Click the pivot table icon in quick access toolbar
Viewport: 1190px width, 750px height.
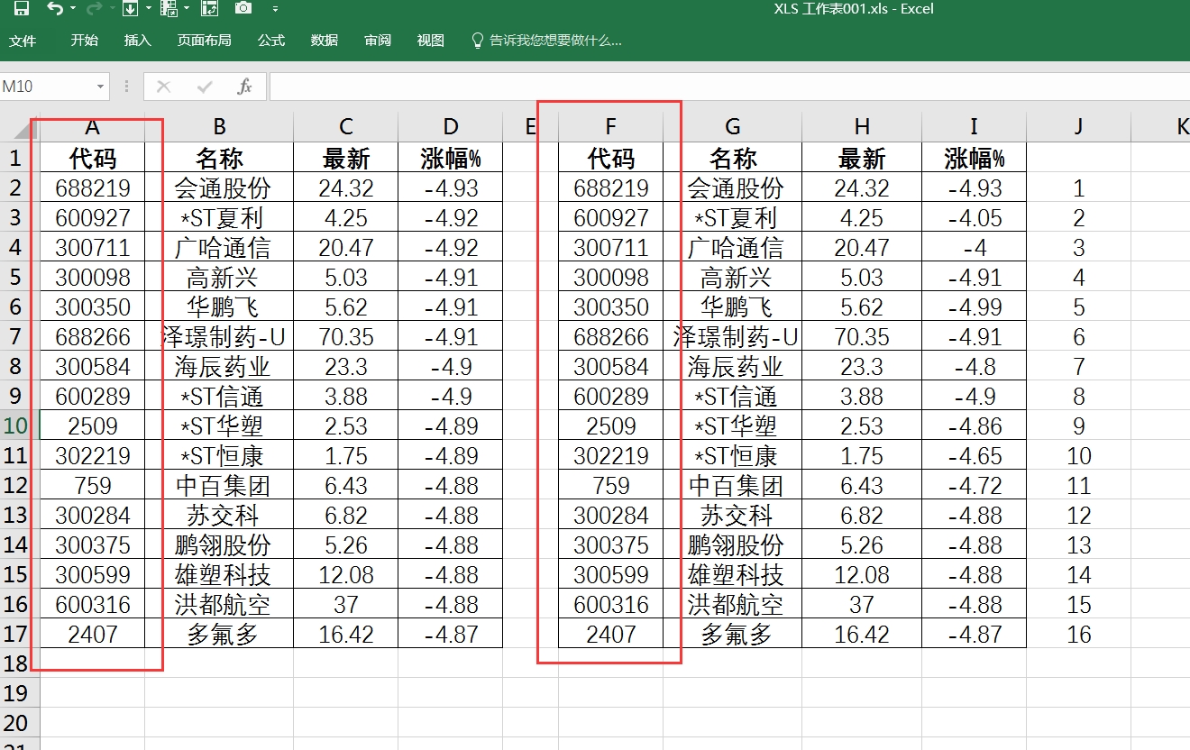pos(209,9)
